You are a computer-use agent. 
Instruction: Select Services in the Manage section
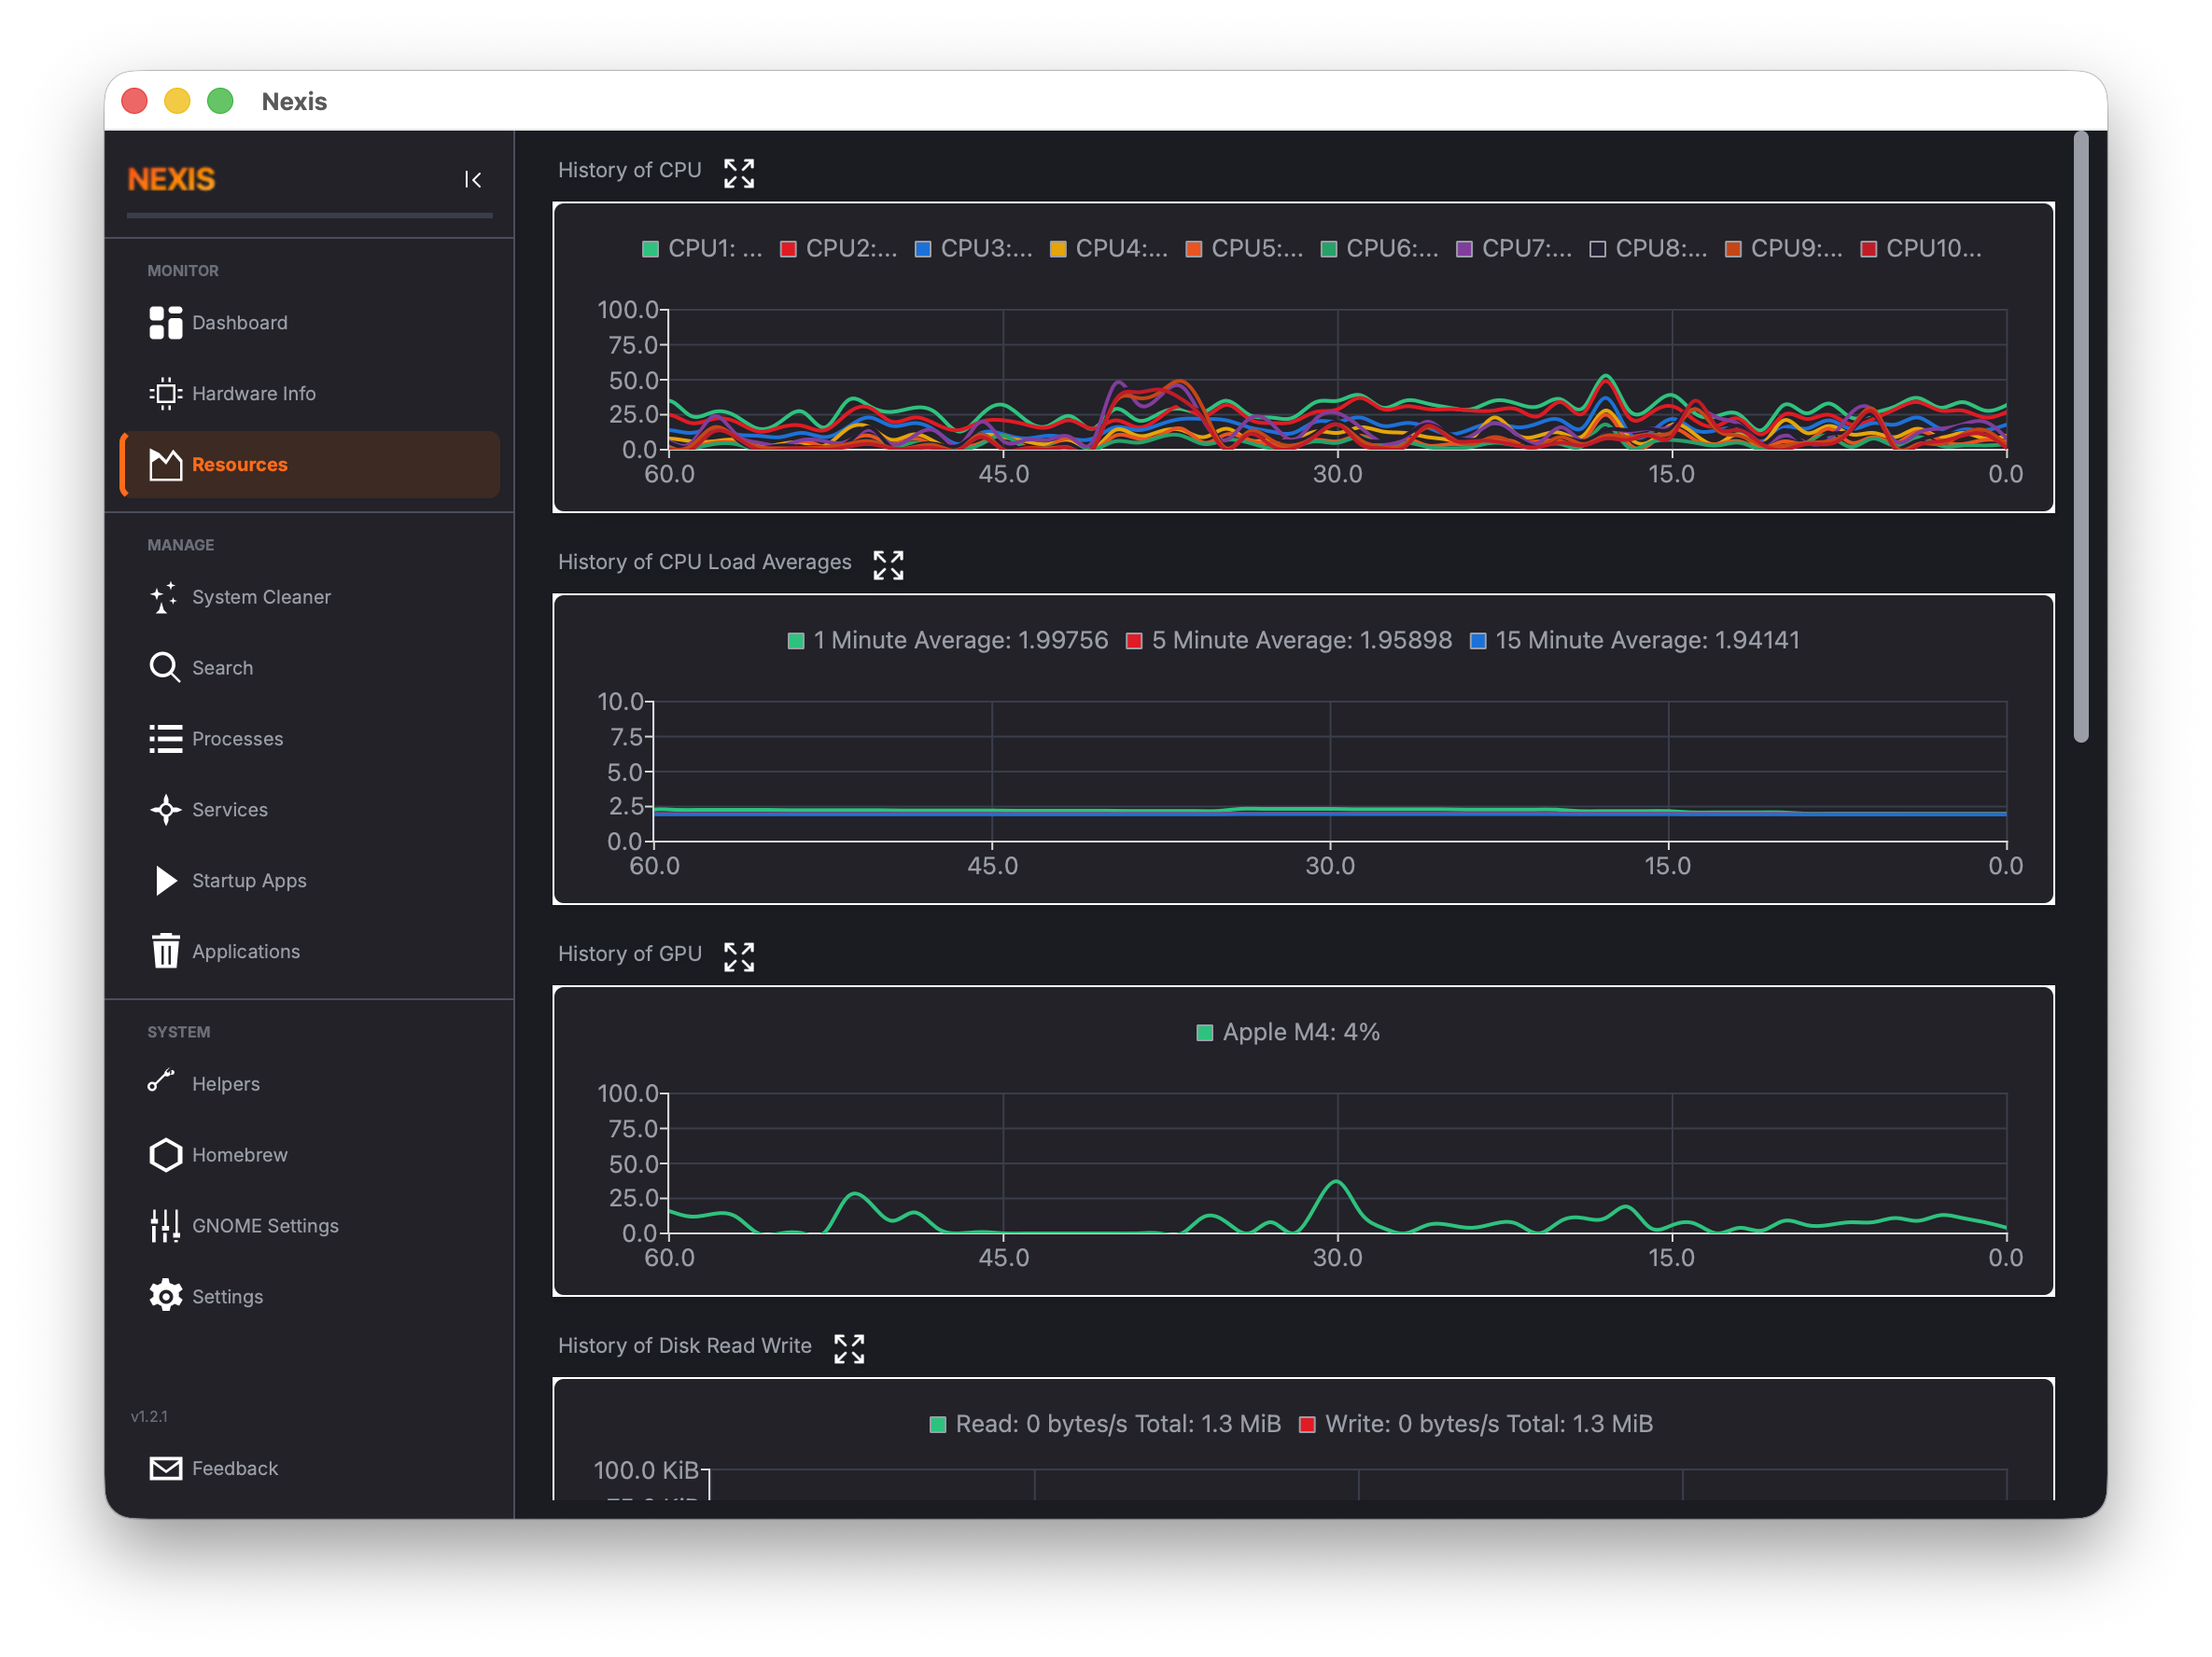click(x=229, y=810)
